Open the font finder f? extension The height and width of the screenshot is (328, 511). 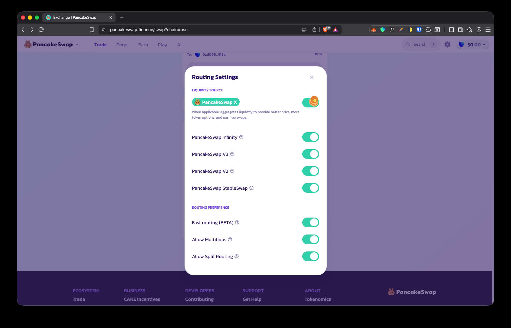tap(392, 30)
